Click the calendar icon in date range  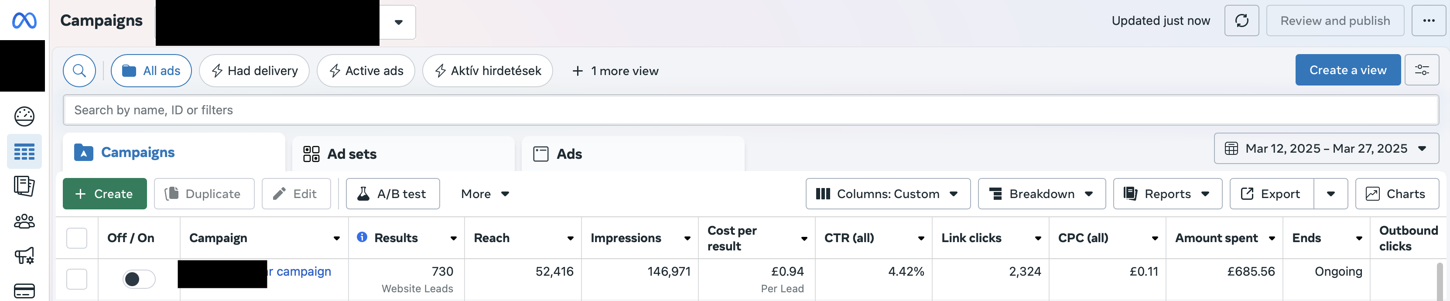pos(1231,148)
